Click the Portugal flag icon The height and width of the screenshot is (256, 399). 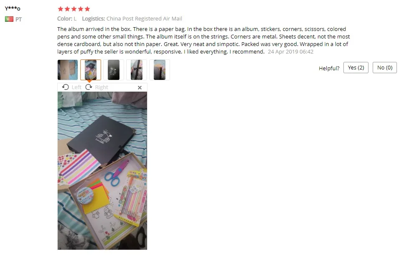point(9,19)
